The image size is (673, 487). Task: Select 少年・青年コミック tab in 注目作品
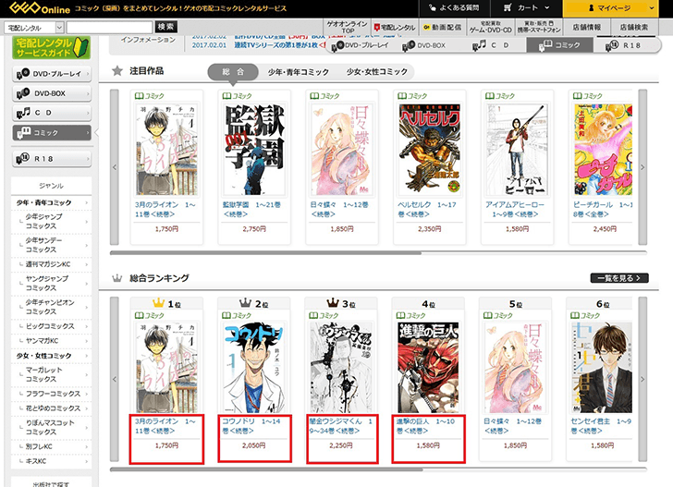[299, 72]
